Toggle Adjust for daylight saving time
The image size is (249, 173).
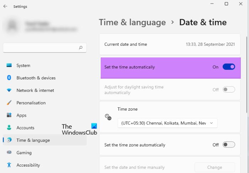pyautogui.click(x=229, y=90)
